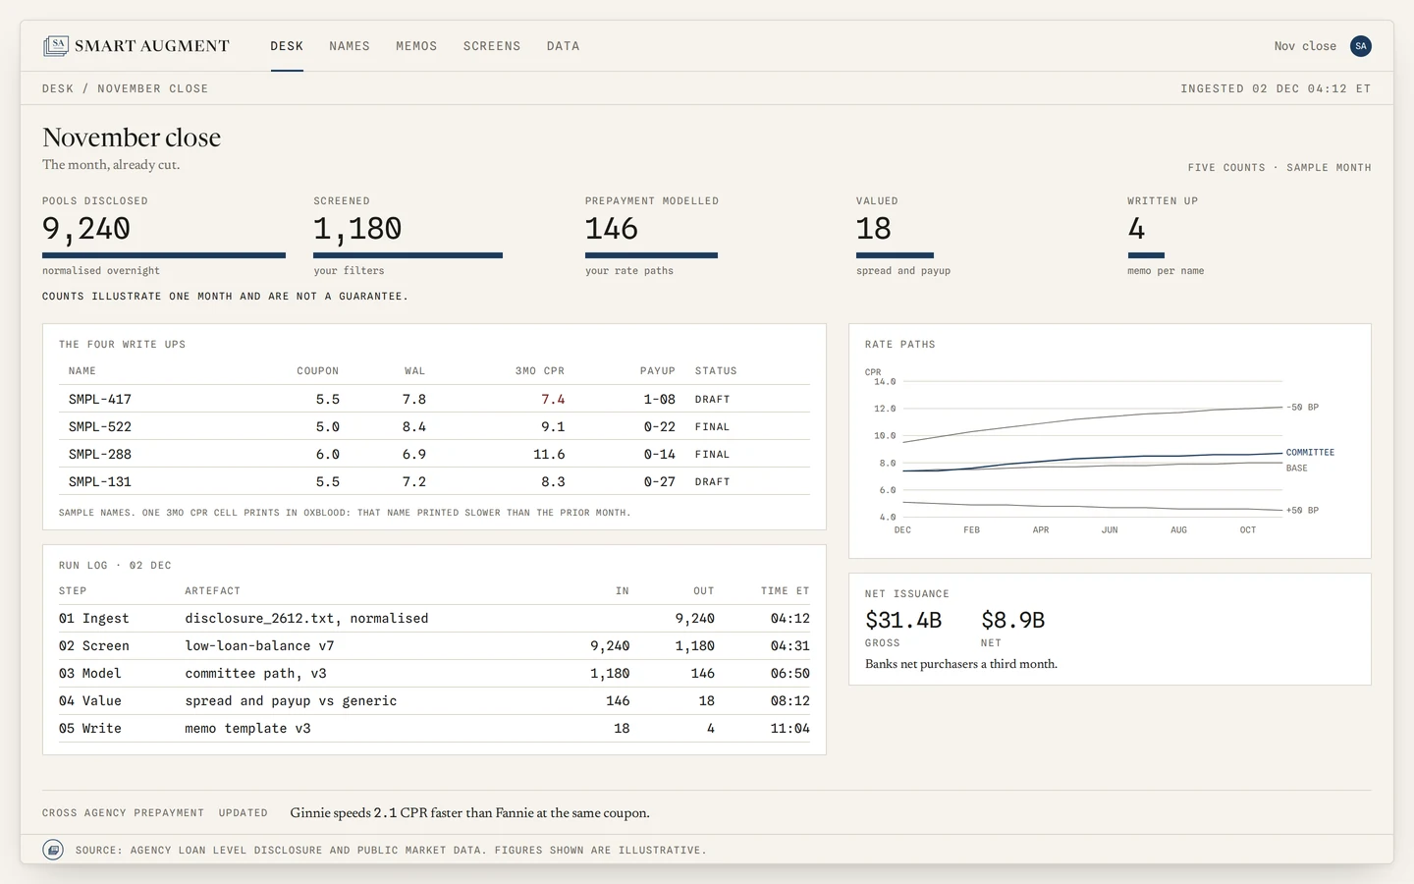The width and height of the screenshot is (1414, 884).
Task: Click the committee path, v3 artefact
Action: tap(255, 674)
